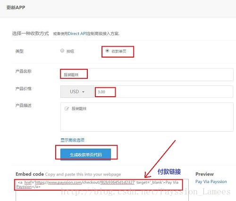The height and width of the screenshot is (201, 236).
Task: Open the USD currency dropdown
Action: 77,92
